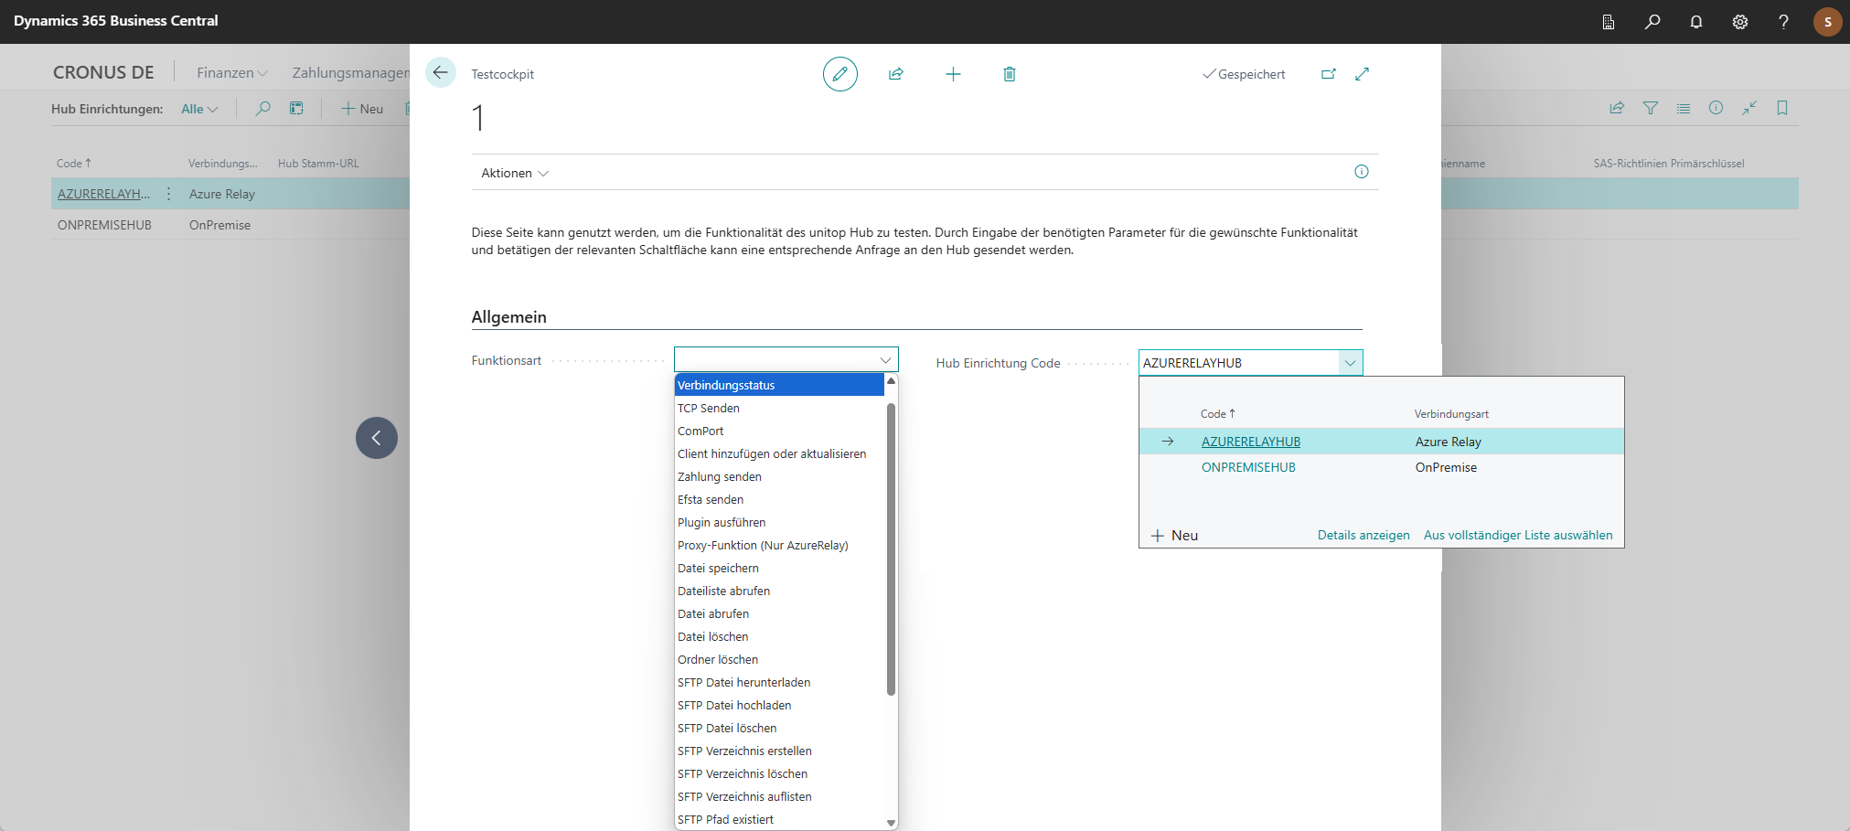Image resolution: width=1850 pixels, height=831 pixels.
Task: Click the Funktionsart list scrollbar down arrow
Action: (x=891, y=823)
